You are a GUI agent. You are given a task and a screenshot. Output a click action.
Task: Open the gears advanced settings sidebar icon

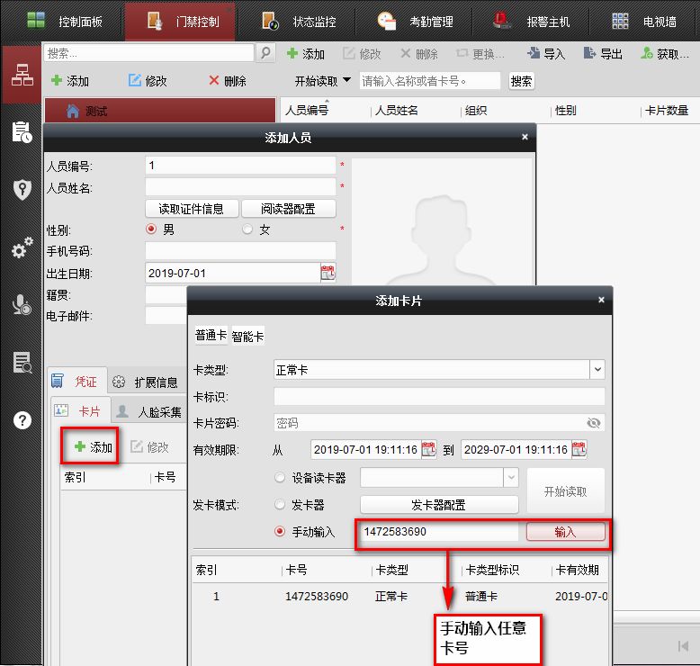pyautogui.click(x=22, y=248)
